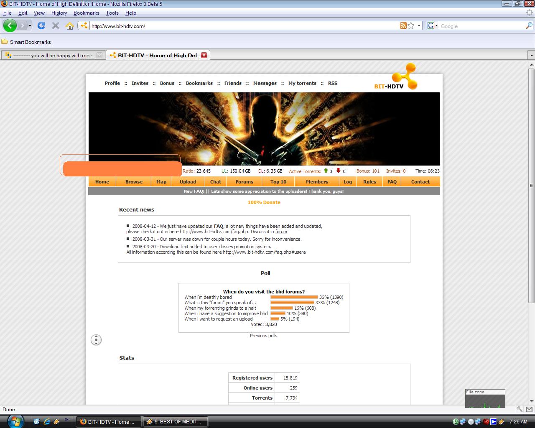The image size is (535, 428).
Task: Open the History menu
Action: point(59,13)
